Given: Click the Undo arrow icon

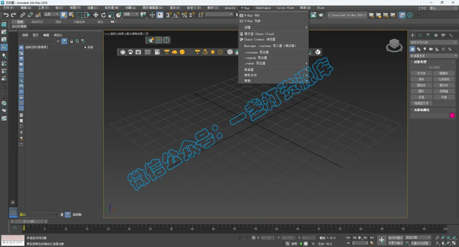Looking at the screenshot, I should point(6,15).
